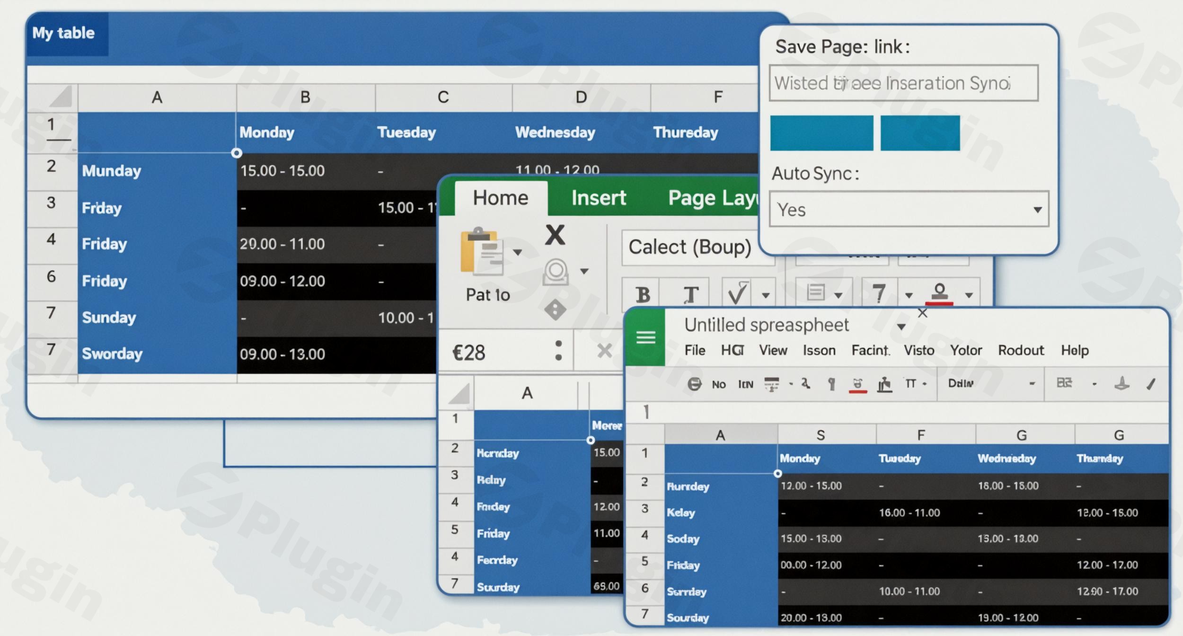Click the round stamp icon below Cut

coord(556,272)
